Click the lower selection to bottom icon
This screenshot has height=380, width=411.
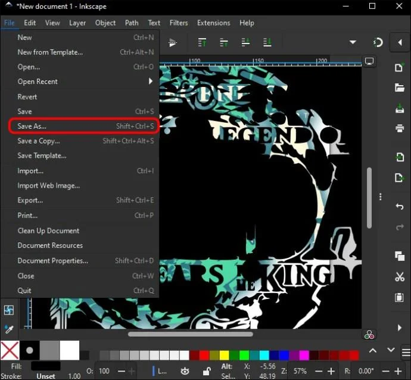tap(267, 42)
